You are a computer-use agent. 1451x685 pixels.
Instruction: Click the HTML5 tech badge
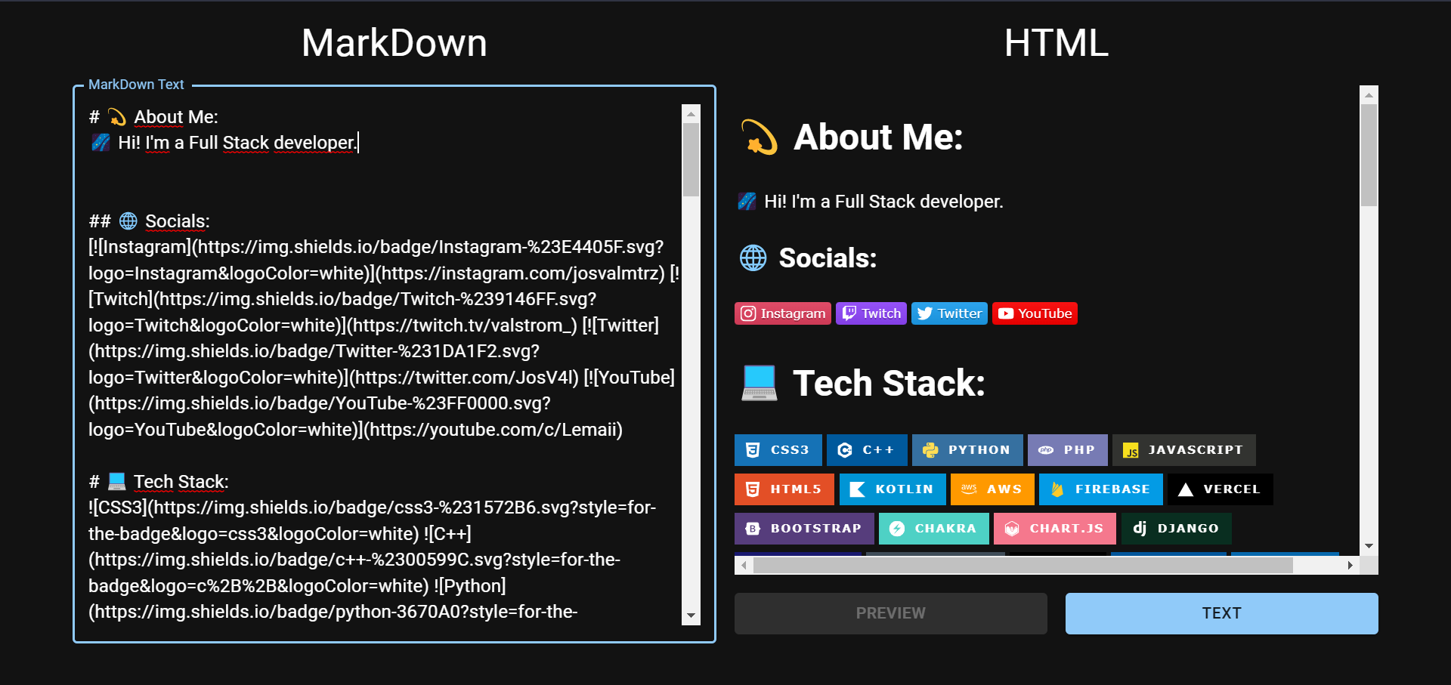click(x=784, y=489)
